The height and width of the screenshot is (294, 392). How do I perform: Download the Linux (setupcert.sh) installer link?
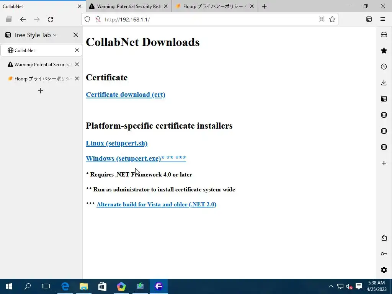(x=116, y=143)
